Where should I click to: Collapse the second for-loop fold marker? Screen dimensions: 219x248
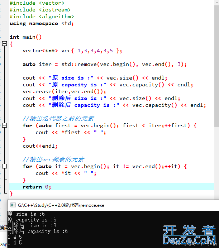[x=5, y=166]
